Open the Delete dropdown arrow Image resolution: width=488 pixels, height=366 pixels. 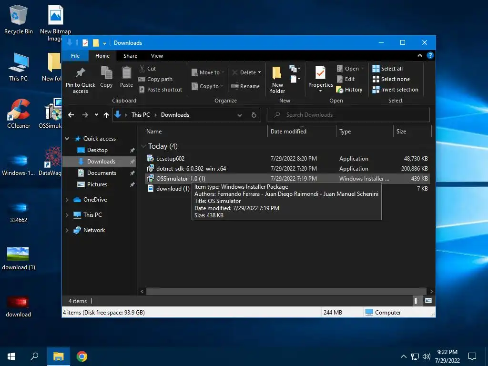(260, 72)
